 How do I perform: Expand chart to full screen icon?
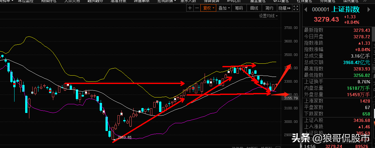pos(296,8)
